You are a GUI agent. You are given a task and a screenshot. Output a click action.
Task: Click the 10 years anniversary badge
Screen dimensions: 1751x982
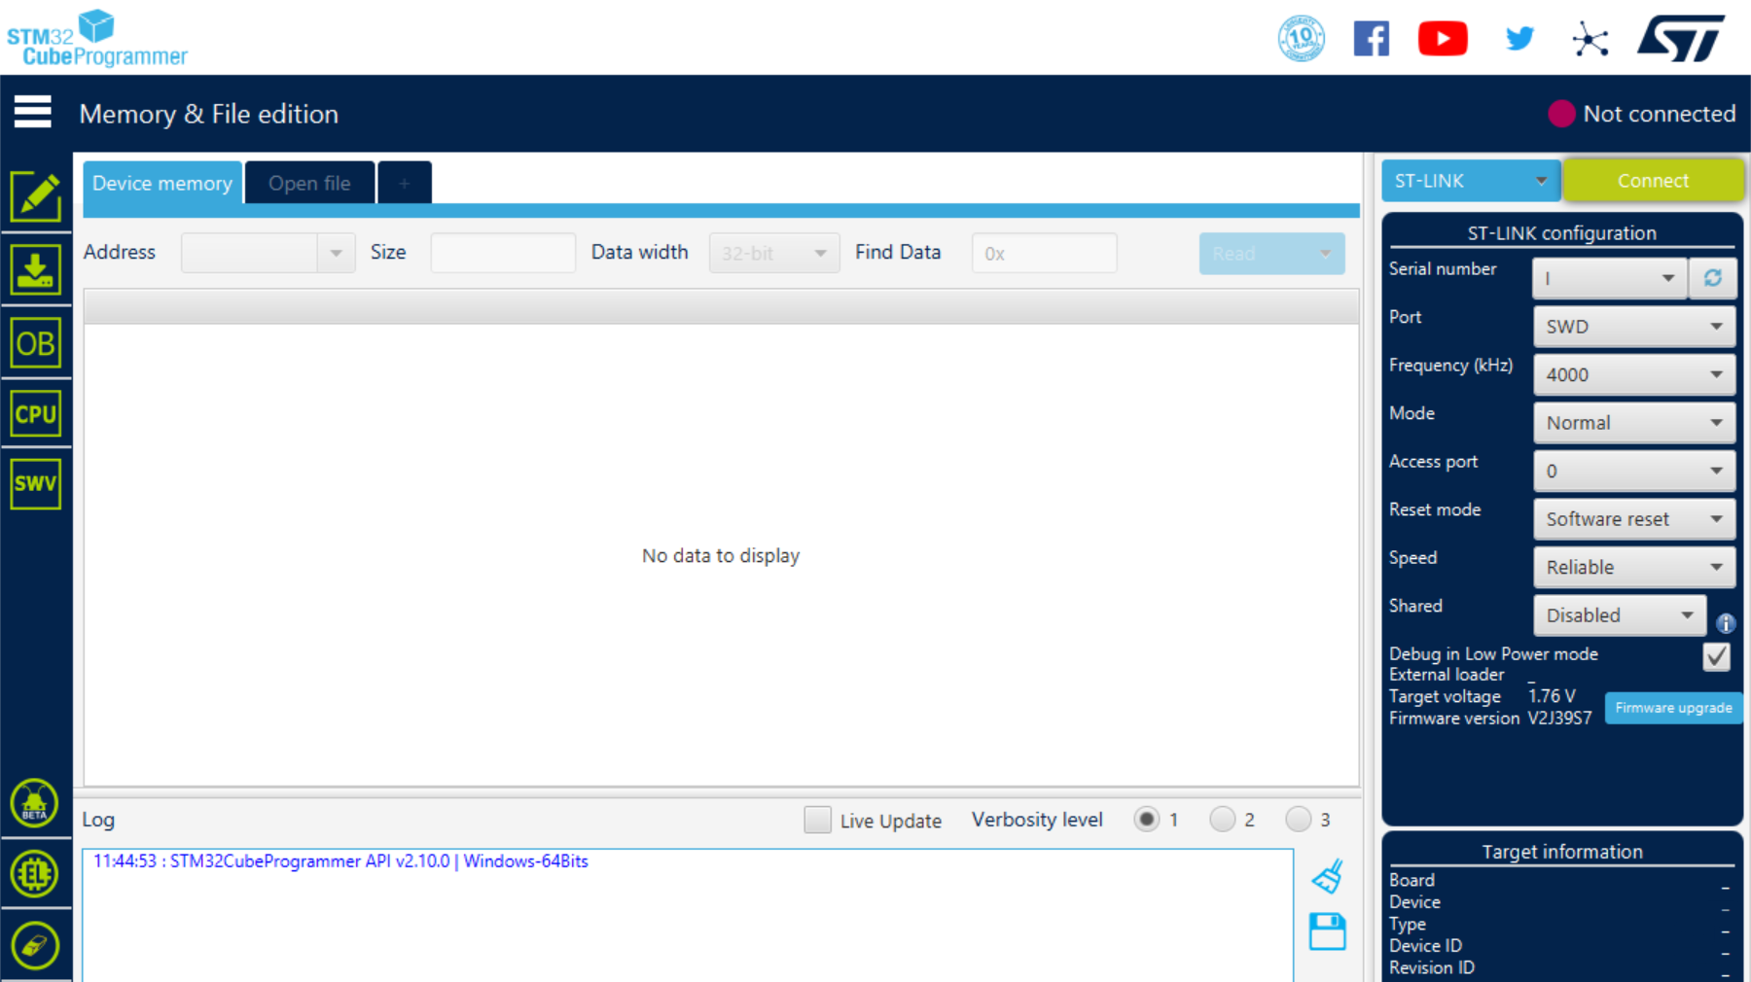pyautogui.click(x=1302, y=39)
